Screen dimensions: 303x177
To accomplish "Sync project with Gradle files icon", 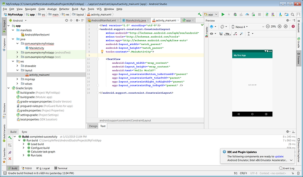I will pyautogui.click(x=267, y=14).
